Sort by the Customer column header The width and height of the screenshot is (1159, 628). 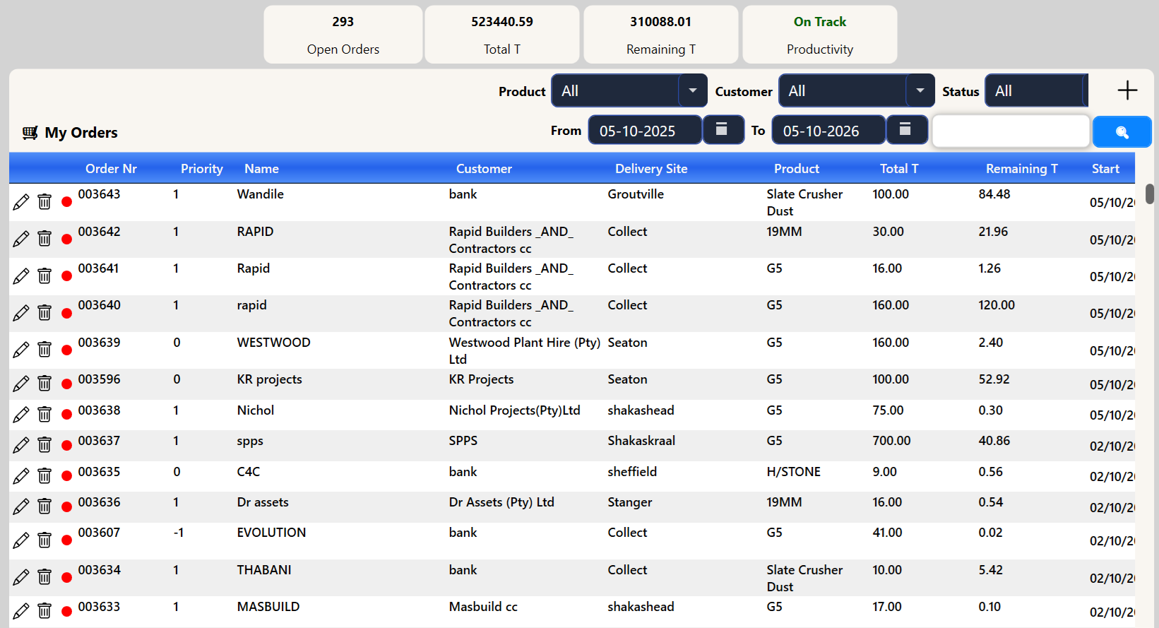click(x=484, y=169)
